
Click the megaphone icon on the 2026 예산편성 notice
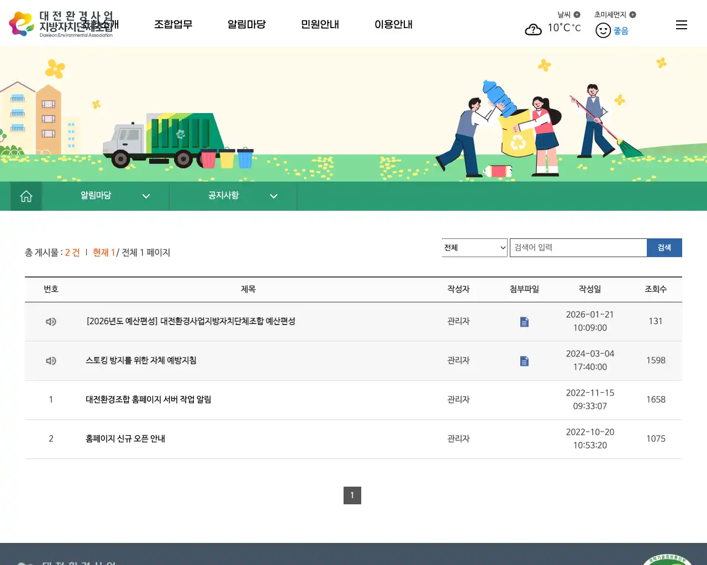tap(51, 322)
